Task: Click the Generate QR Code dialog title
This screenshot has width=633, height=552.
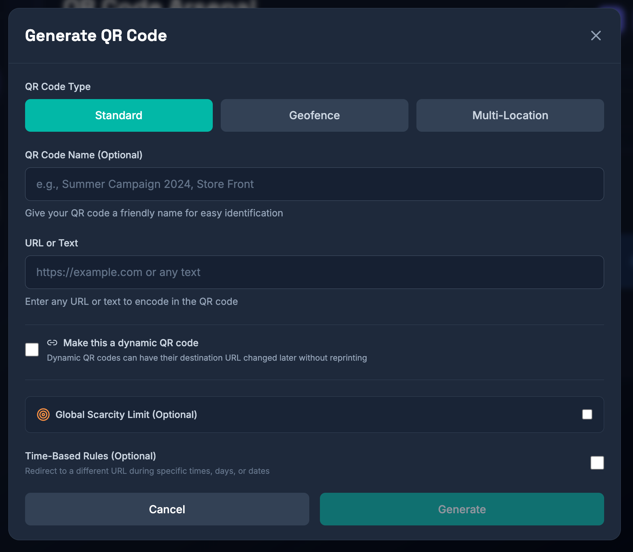Action: 96,36
